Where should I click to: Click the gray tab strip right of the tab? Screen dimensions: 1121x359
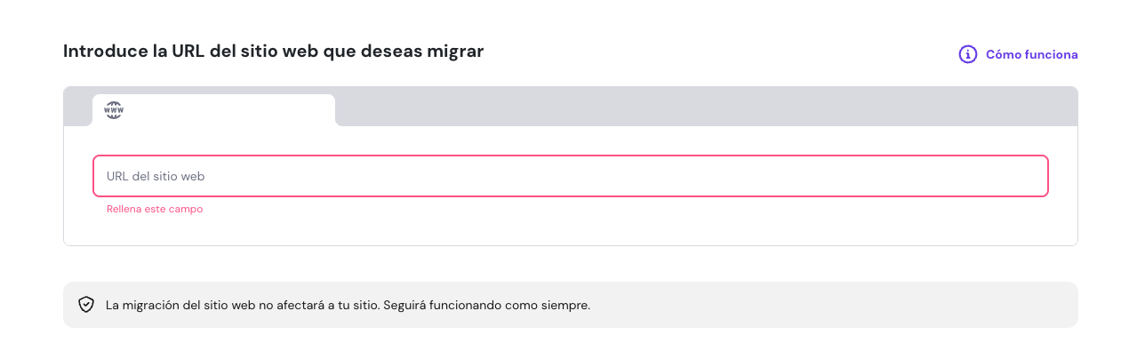(x=702, y=107)
